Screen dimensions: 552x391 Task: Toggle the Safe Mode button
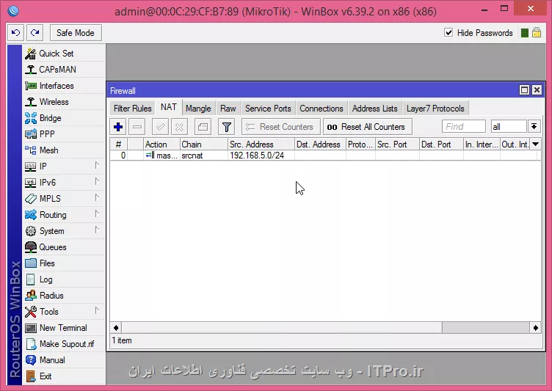pos(76,33)
